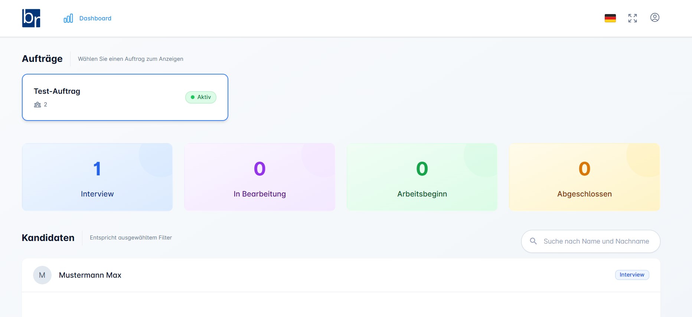Open the user account profile icon
This screenshot has width=692, height=317.
(x=655, y=18)
